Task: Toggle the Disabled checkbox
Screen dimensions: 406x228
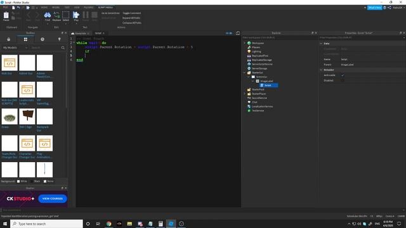Action: (343, 80)
